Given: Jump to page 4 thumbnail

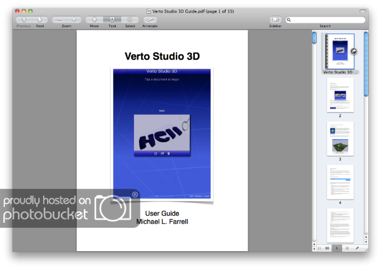Looking at the screenshot, I should click(340, 182).
